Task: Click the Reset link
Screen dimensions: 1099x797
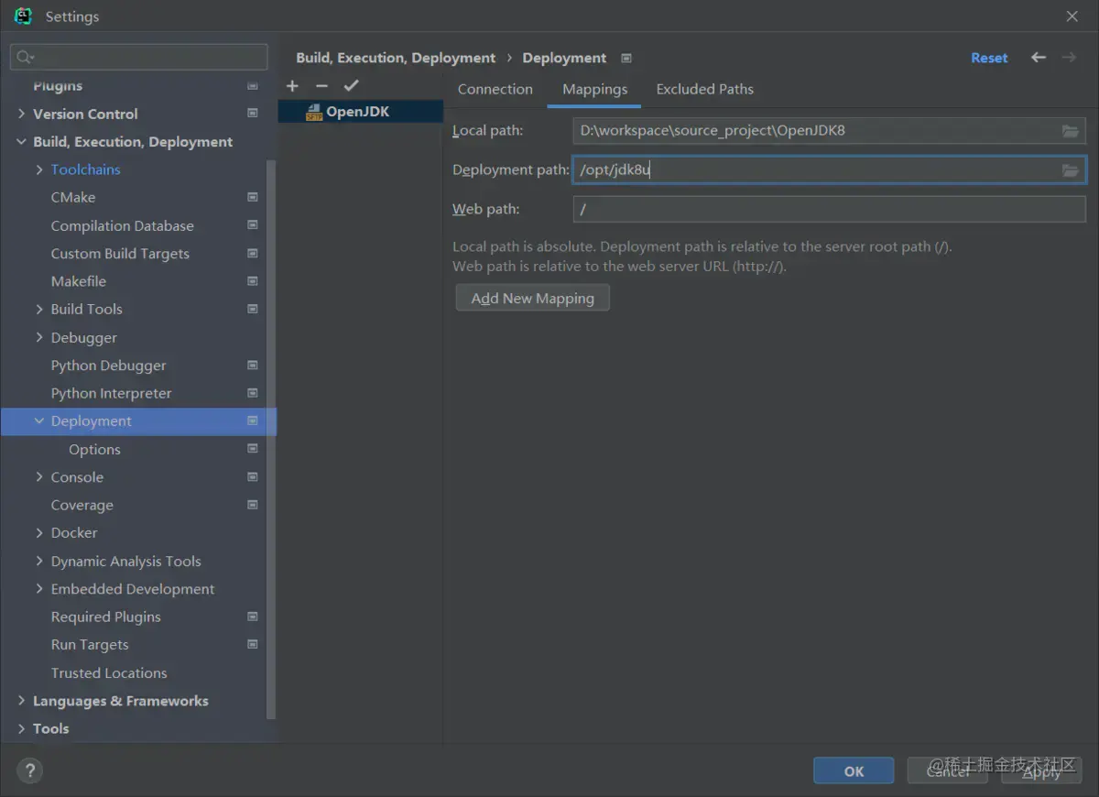Action: [x=989, y=58]
